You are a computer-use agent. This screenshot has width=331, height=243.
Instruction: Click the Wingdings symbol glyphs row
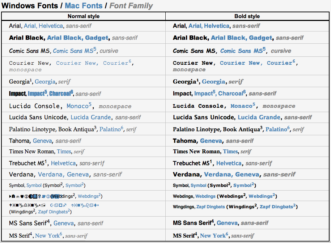[x=54, y=205]
